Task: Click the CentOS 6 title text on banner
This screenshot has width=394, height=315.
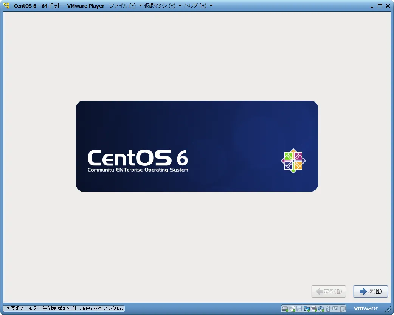Action: tap(138, 157)
